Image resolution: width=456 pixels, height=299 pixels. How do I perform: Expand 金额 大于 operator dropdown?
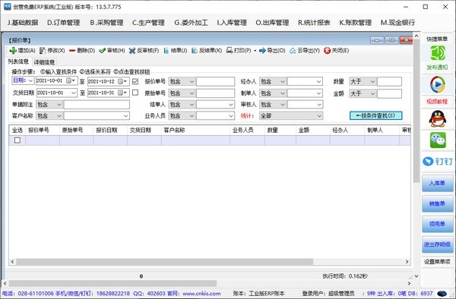tap(372, 94)
